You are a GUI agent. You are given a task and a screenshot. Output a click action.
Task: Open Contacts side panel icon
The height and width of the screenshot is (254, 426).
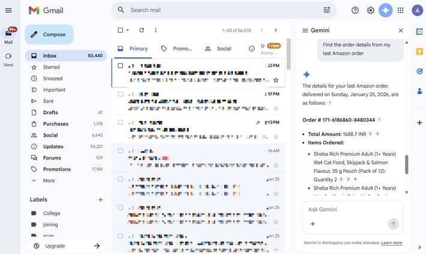(419, 91)
